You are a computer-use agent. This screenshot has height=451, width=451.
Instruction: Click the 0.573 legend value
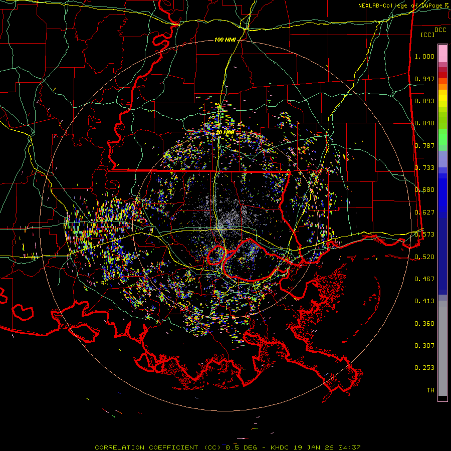click(424, 235)
